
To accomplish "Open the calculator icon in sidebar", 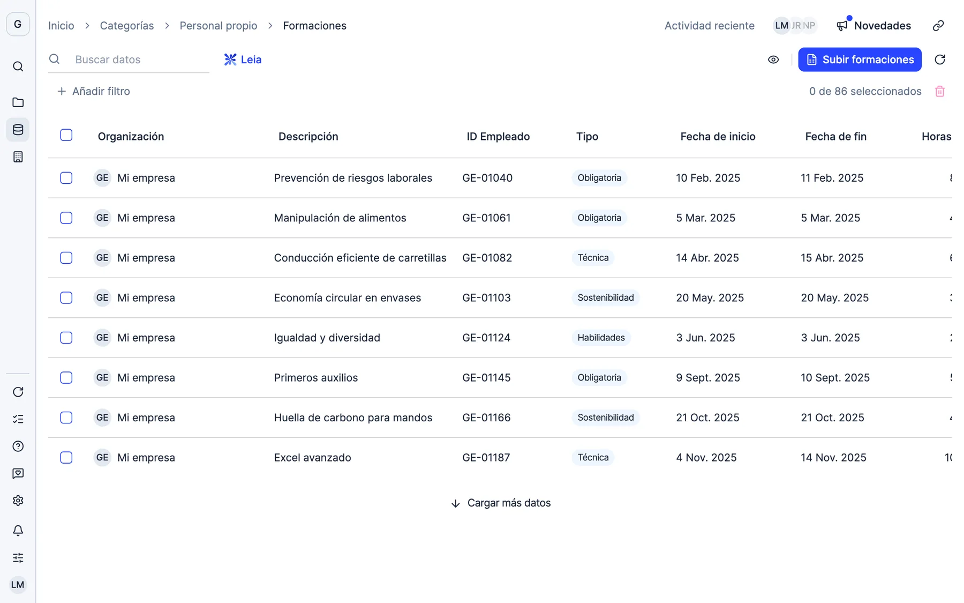I will (18, 157).
